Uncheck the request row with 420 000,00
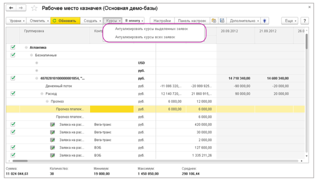316x181 pixels. click(x=13, y=124)
